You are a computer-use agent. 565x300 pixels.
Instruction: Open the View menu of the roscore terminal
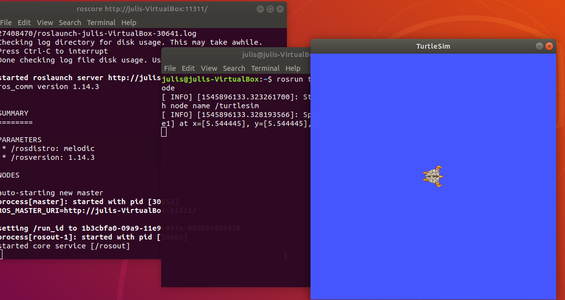click(45, 22)
